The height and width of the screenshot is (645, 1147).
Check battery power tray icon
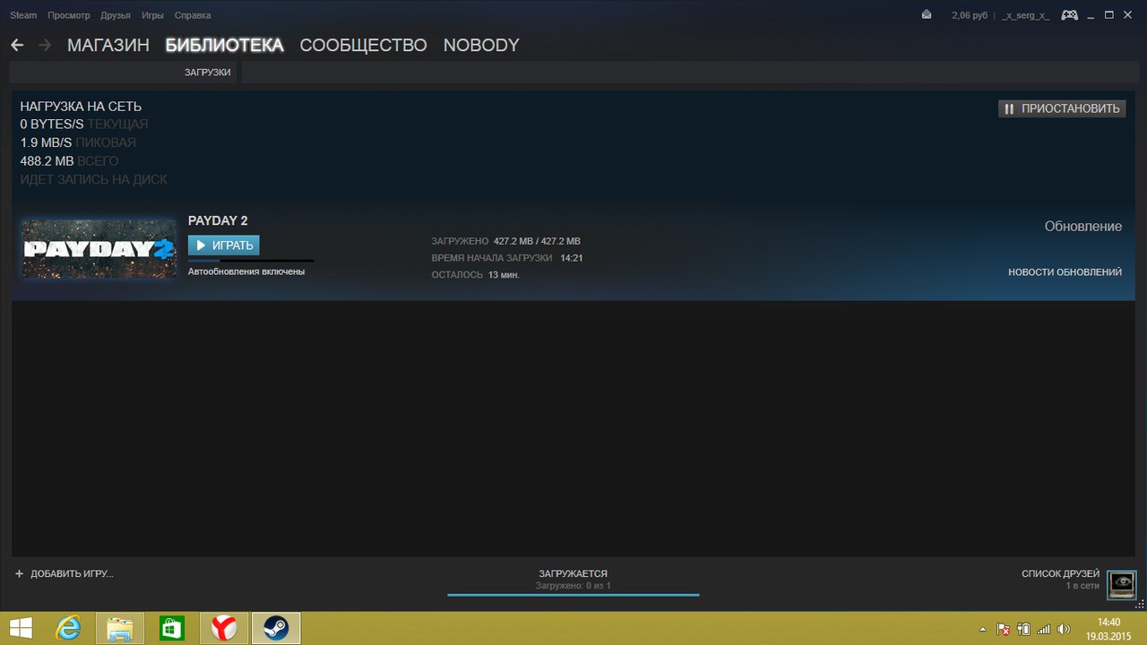coord(1023,629)
